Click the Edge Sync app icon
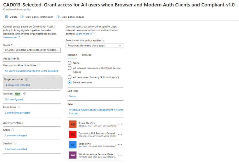 pos(73,145)
